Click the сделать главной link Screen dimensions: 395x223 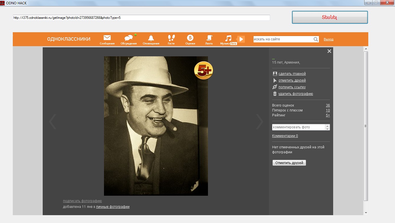pos(292,74)
